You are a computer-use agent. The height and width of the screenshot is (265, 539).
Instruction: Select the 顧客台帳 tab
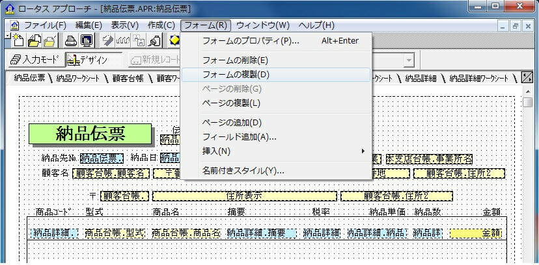[128, 79]
